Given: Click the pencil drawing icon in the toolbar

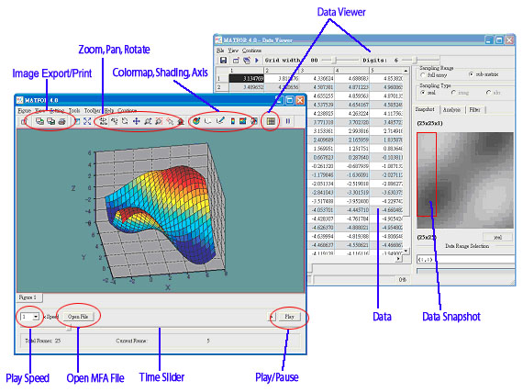Looking at the screenshot, I should coord(220,121).
